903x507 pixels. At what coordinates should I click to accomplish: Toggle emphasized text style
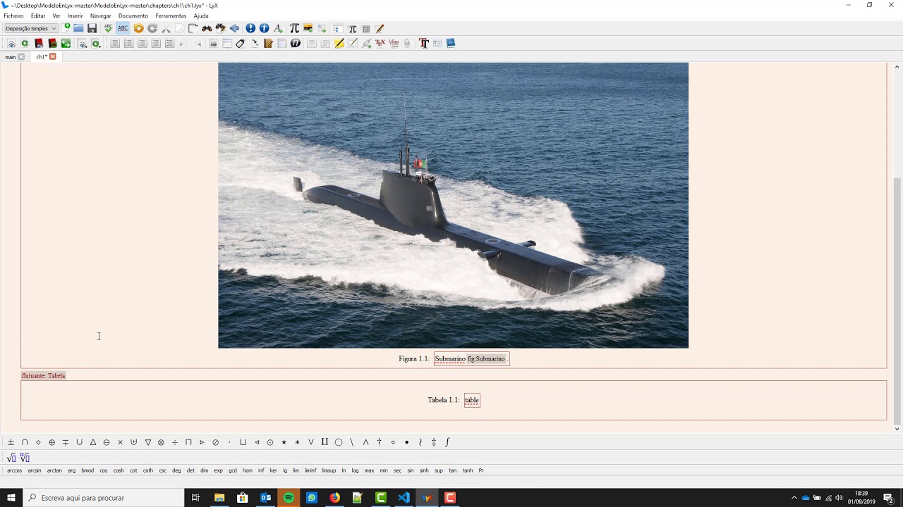[250, 28]
